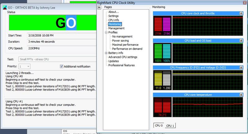Open the Professional features page
Screen dimensions: 248x134
click(121, 65)
